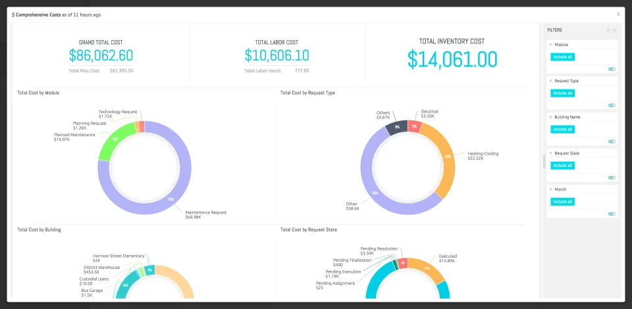Disable the Month filter toggle
632x309 pixels.
click(x=612, y=214)
